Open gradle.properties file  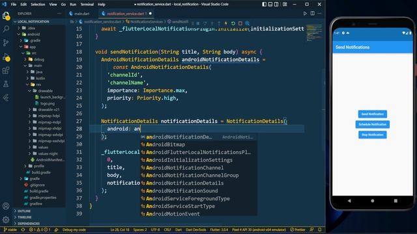coord(43,198)
